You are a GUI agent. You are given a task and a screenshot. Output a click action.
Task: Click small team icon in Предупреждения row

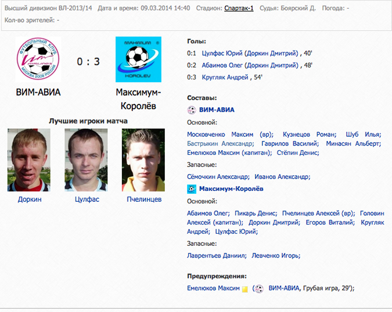[259, 288]
